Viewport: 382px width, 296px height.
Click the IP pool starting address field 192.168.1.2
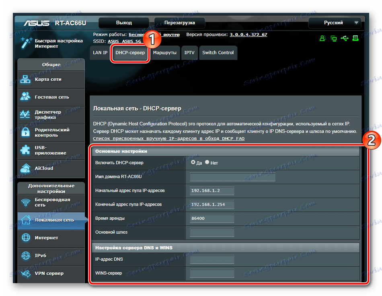click(212, 191)
